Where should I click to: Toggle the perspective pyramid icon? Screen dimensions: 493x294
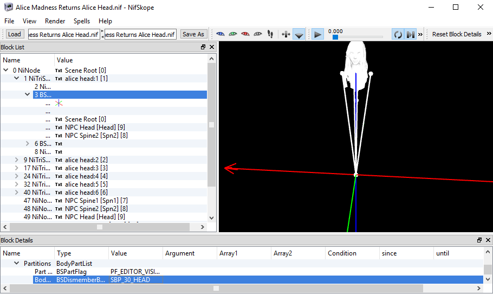click(299, 34)
